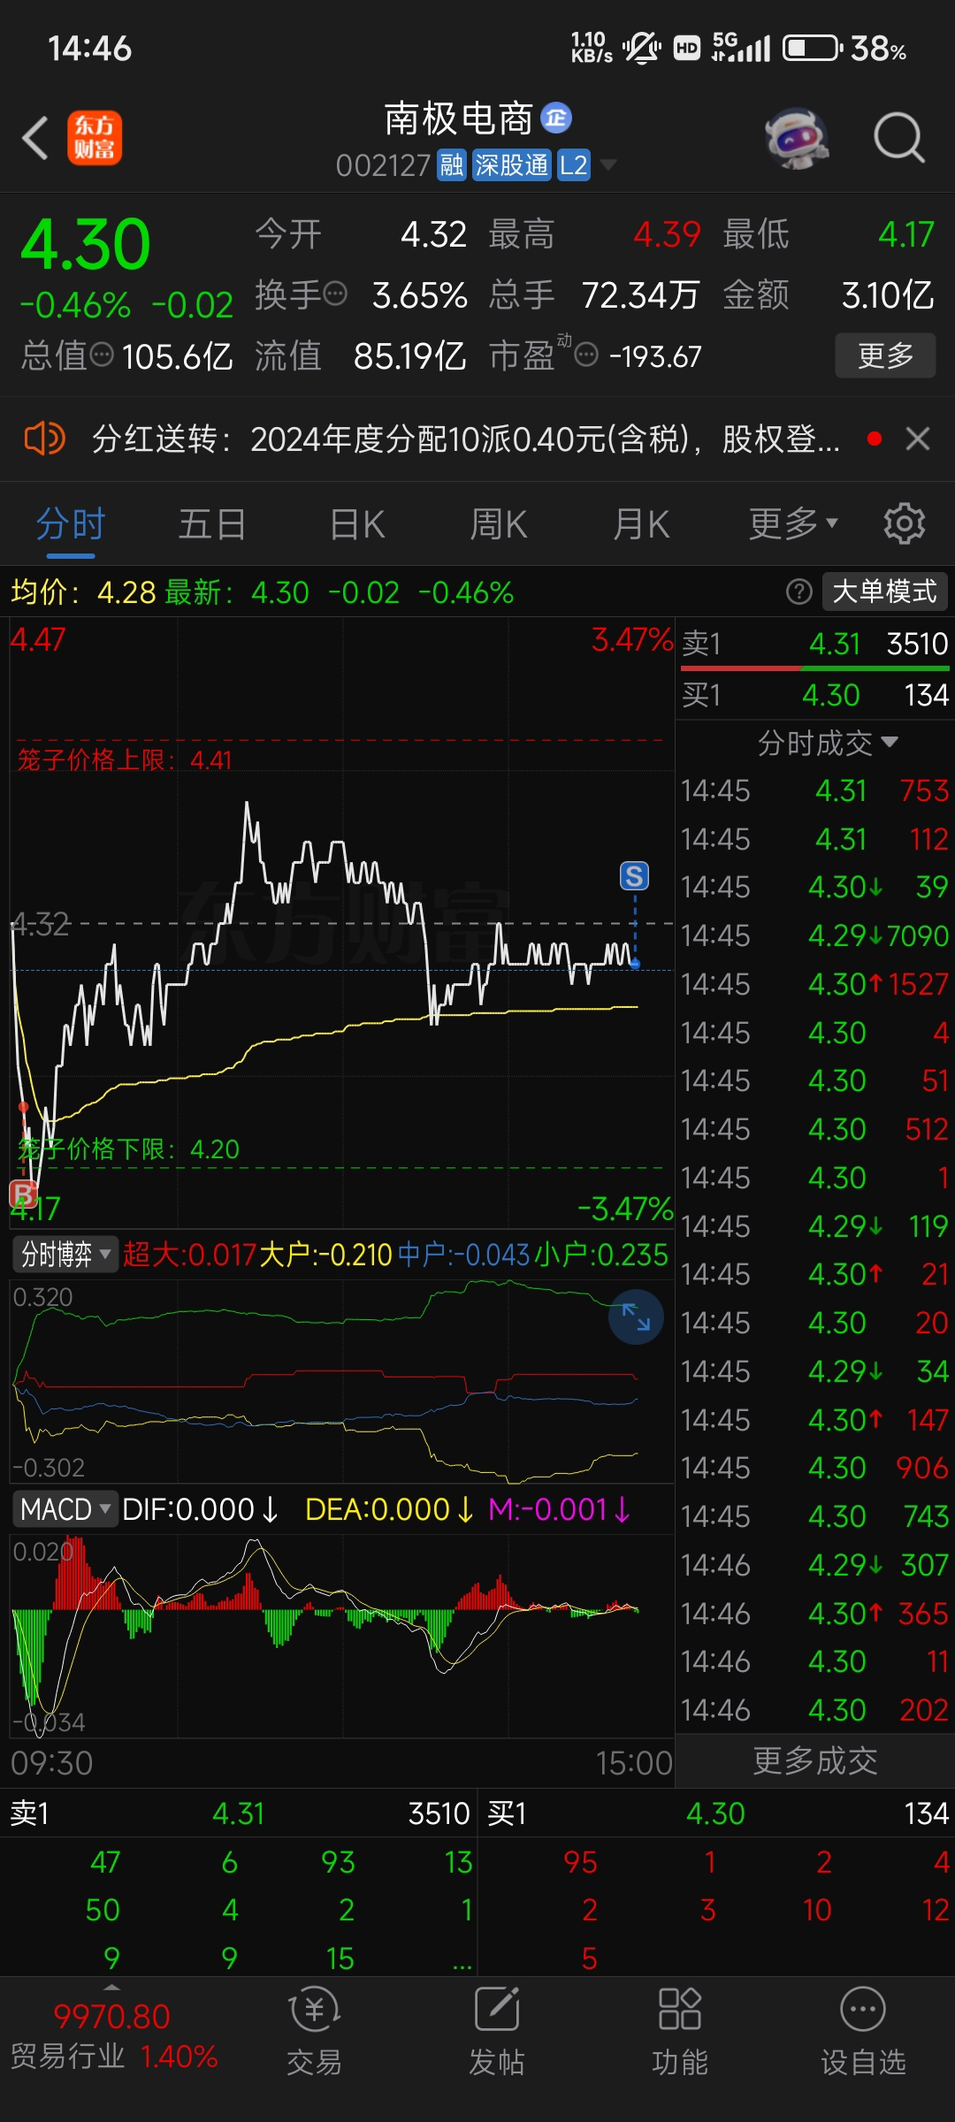Tap the back arrow icon
The image size is (955, 2122).
click(35, 139)
